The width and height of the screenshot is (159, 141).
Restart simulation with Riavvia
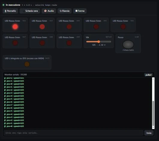[x=64, y=11]
